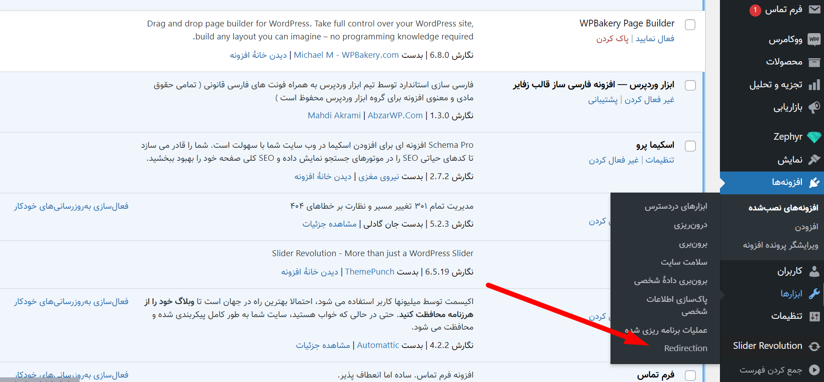Screen dimensions: 824x382
Task: Select سلامت سایت in tools flyout
Action: (684, 262)
